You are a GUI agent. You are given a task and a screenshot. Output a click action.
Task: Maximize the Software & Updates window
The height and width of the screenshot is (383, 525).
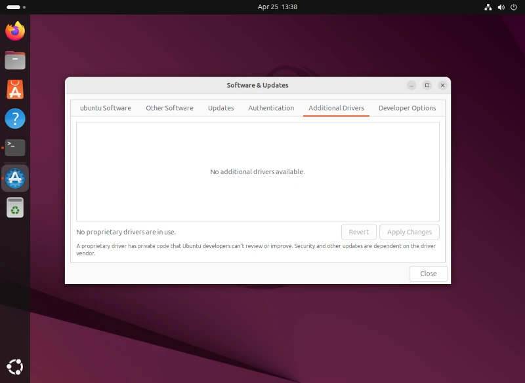pyautogui.click(x=427, y=85)
